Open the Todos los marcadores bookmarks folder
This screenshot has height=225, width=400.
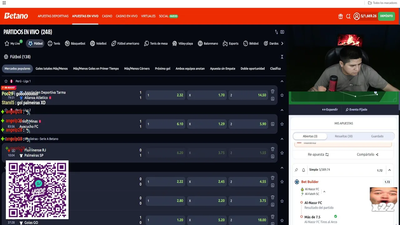382,3
